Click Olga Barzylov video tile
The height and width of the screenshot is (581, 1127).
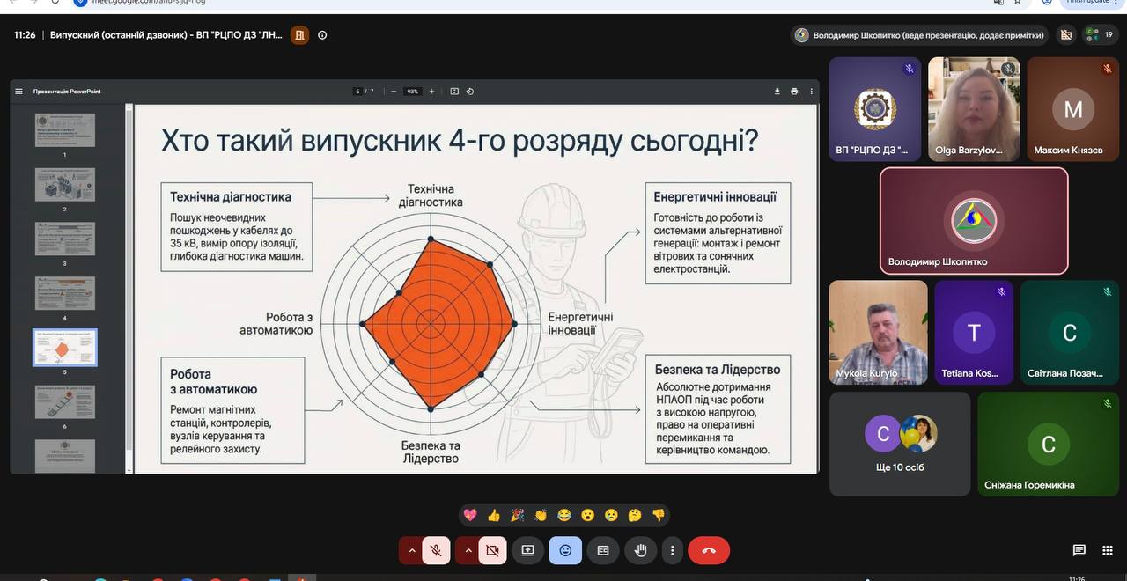[x=974, y=109]
